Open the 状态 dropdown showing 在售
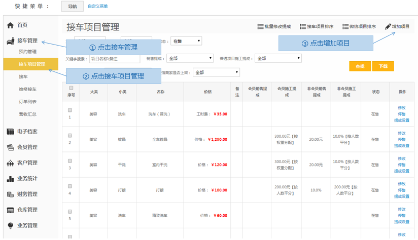This screenshot has width=418, height=240. (186, 41)
